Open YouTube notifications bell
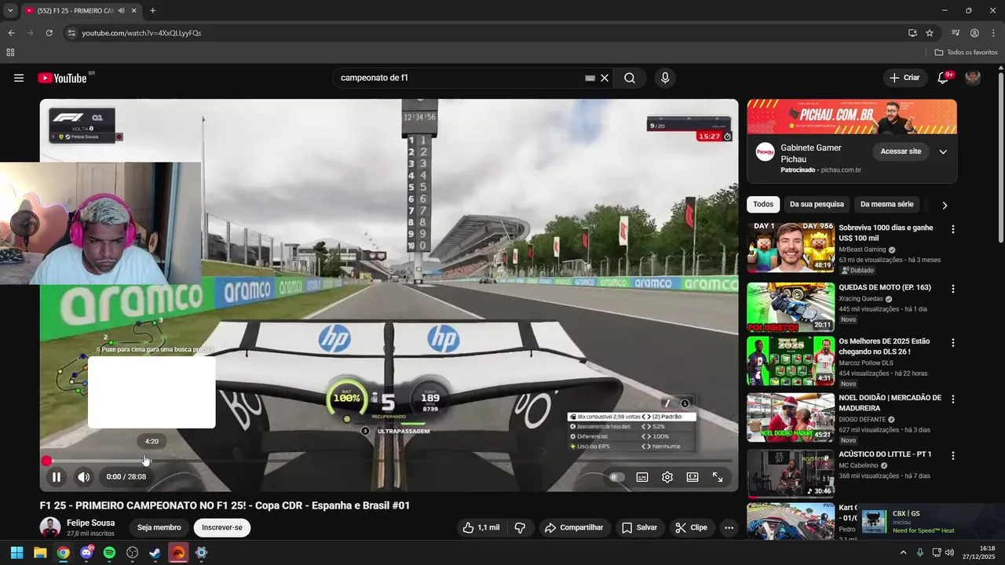 point(943,78)
